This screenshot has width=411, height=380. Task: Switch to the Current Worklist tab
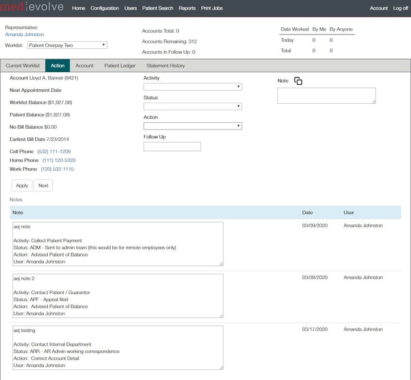tap(22, 66)
